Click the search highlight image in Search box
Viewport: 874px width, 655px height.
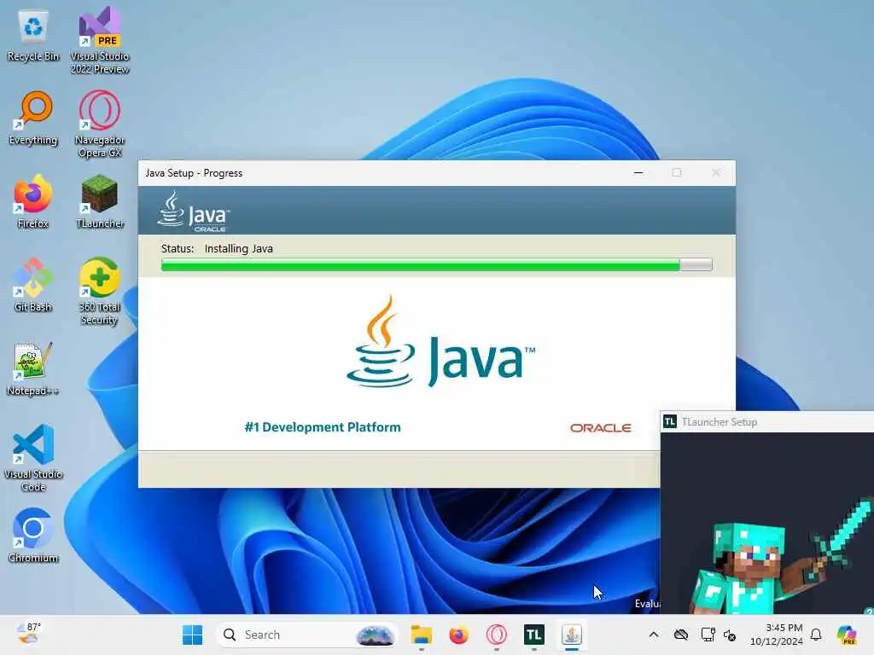(375, 635)
